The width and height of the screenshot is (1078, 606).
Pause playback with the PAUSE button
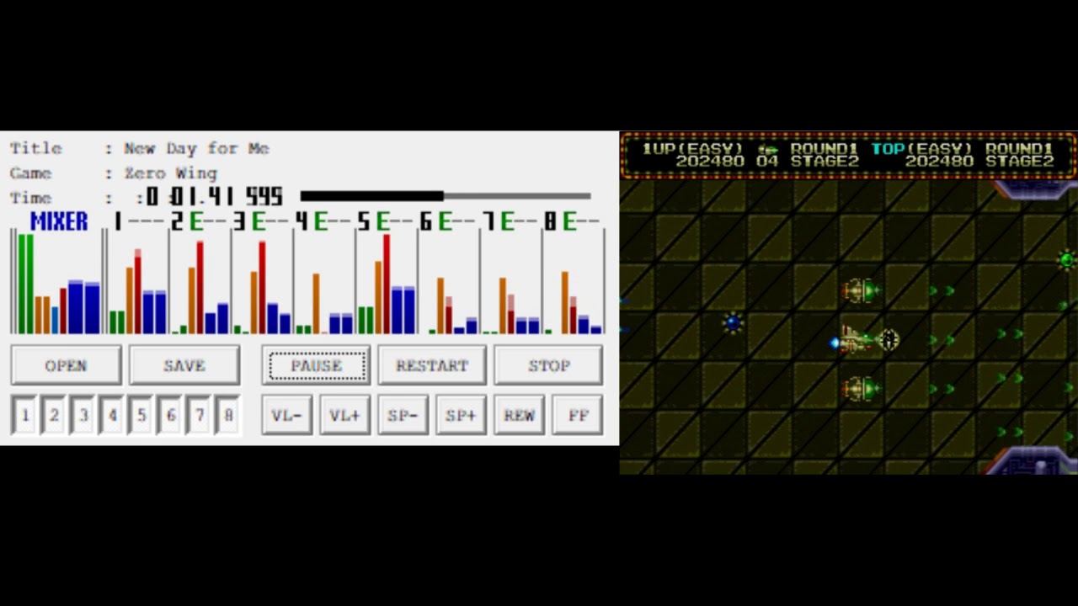click(317, 365)
